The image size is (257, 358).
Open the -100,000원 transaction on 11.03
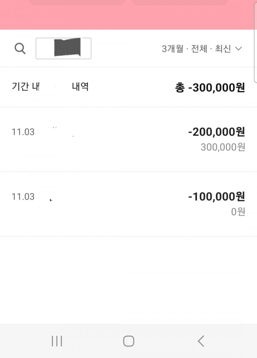(x=128, y=204)
